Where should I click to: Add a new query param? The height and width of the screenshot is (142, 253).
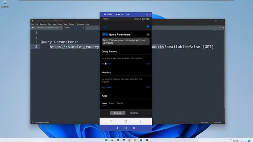tap(106, 64)
